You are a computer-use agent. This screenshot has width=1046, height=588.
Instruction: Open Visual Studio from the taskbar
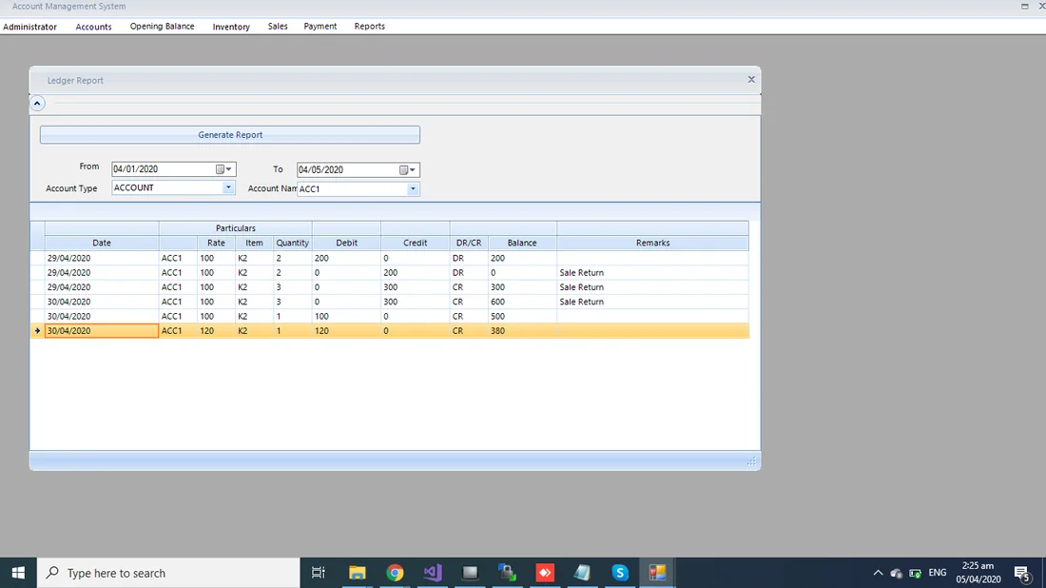tap(433, 573)
